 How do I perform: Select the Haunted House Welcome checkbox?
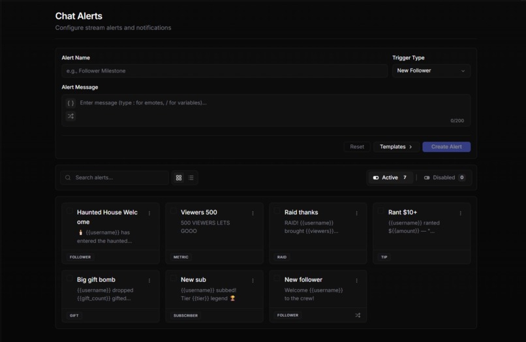click(x=69, y=211)
